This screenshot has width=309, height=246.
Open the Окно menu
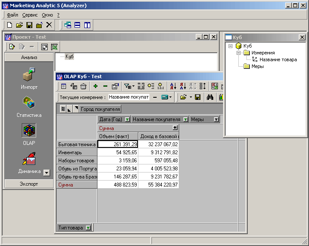pyautogui.click(x=47, y=15)
